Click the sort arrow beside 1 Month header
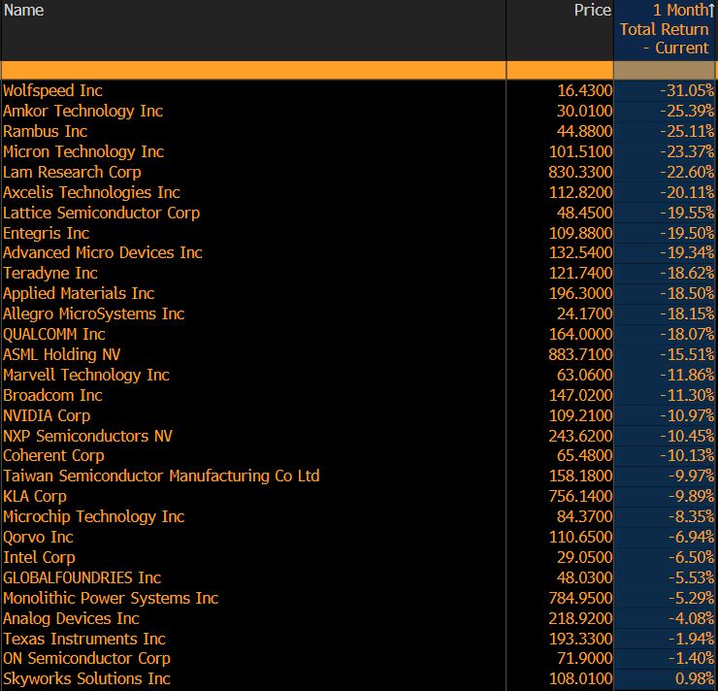The image size is (718, 691). (711, 10)
